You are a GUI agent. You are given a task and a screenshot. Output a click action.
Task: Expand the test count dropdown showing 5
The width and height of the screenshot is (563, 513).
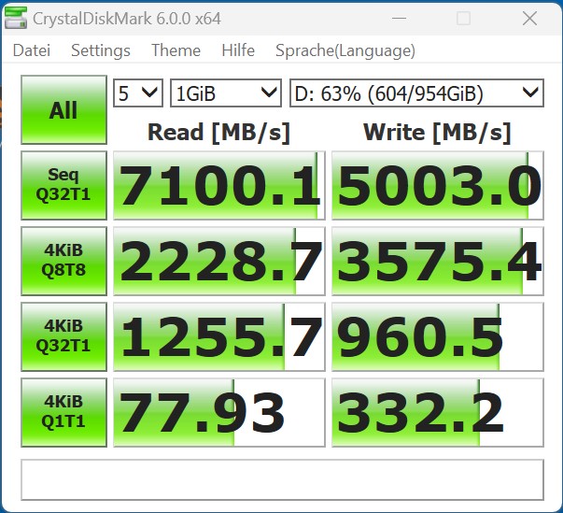[138, 93]
